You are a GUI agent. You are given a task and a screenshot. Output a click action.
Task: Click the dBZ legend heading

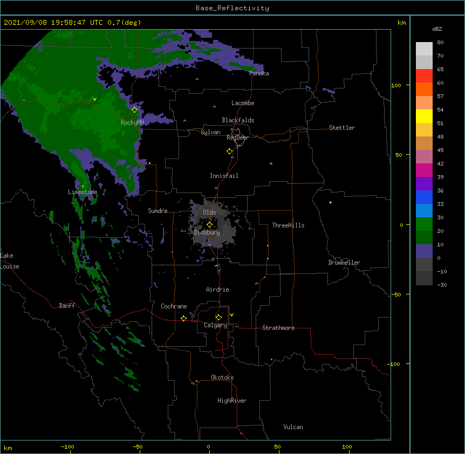tap(437, 29)
